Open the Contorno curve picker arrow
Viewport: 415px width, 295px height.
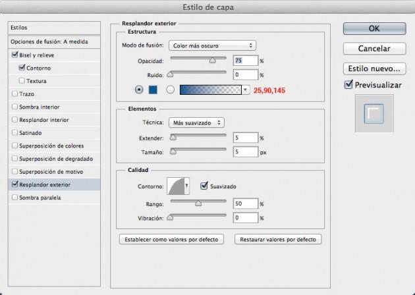(187, 186)
